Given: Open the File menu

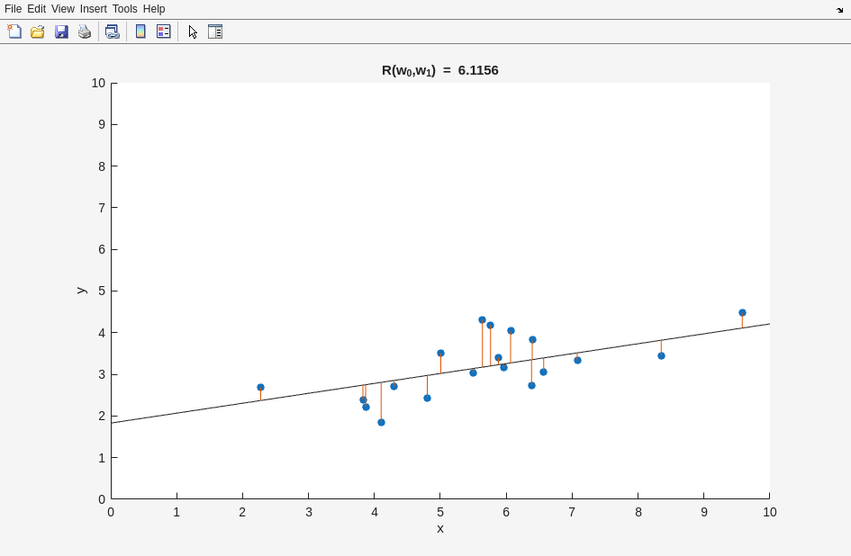Looking at the screenshot, I should [13, 9].
